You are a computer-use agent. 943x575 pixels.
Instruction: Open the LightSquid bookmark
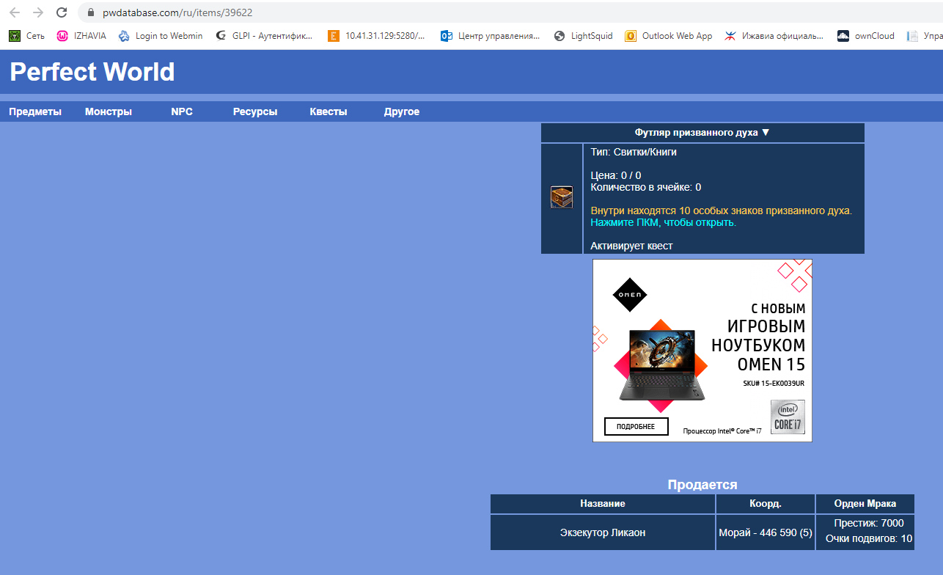584,36
